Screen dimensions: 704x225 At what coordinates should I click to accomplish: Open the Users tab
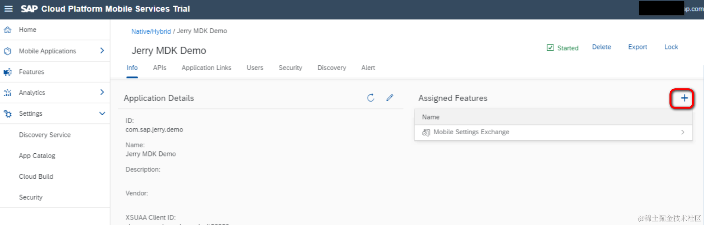pyautogui.click(x=255, y=68)
